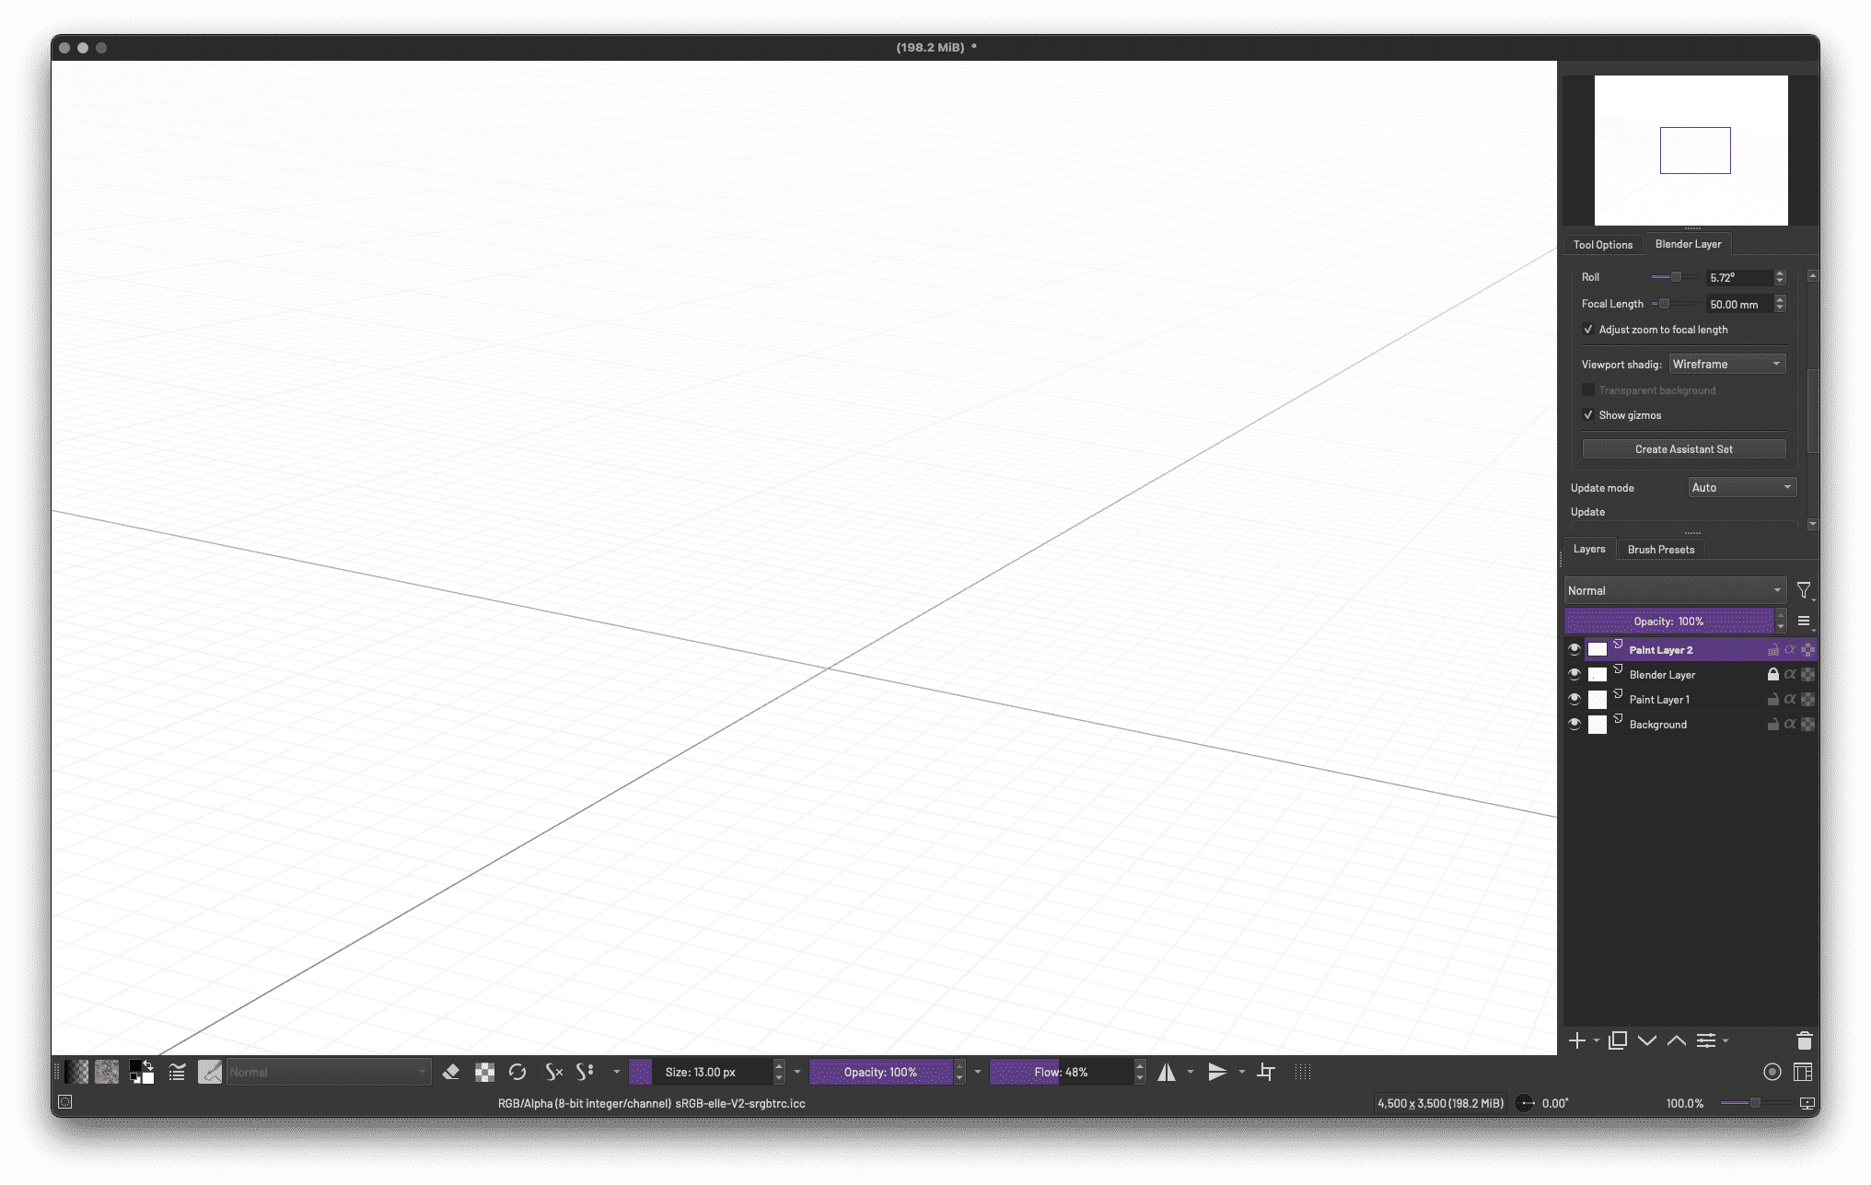1871x1185 pixels.
Task: Expand the Update mode Auto dropdown
Action: point(1742,488)
